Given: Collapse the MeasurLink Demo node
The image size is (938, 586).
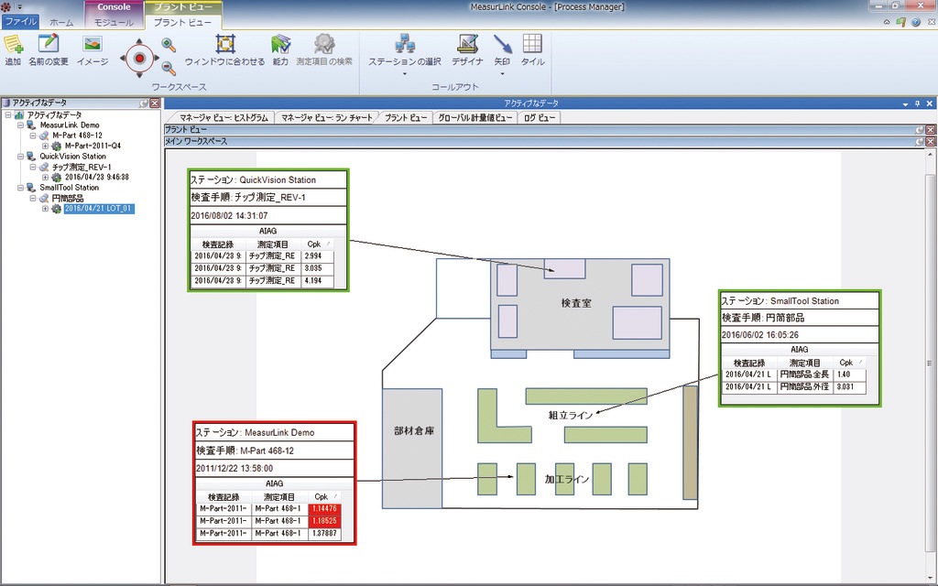Looking at the screenshot, I should click(20, 125).
